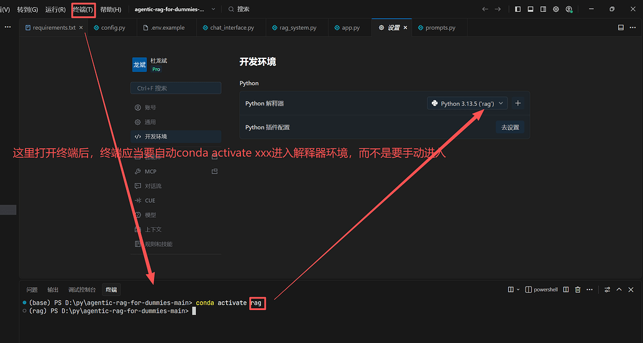Screen dimensions: 643x343
Task: Open 模型 settings section
Action: (176, 215)
